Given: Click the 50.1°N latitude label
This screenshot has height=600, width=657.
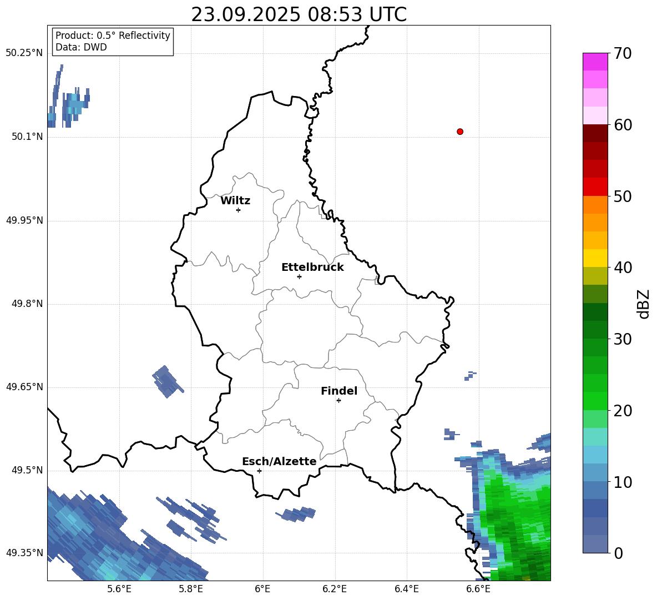Looking at the screenshot, I should tap(27, 137).
